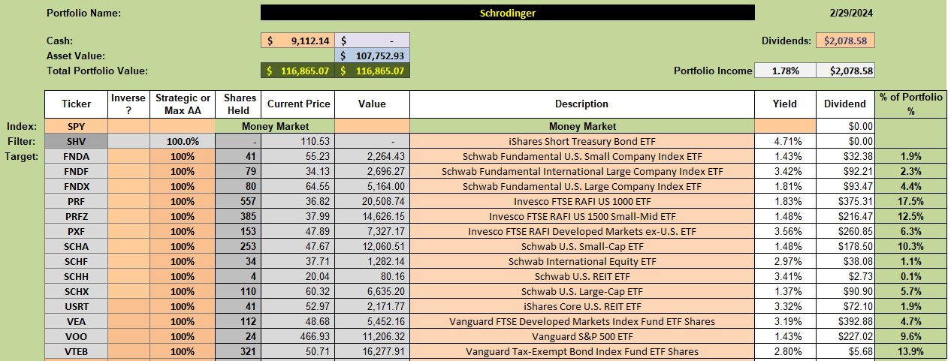Click the VEA ticker cell
The image size is (951, 361).
click(x=76, y=321)
